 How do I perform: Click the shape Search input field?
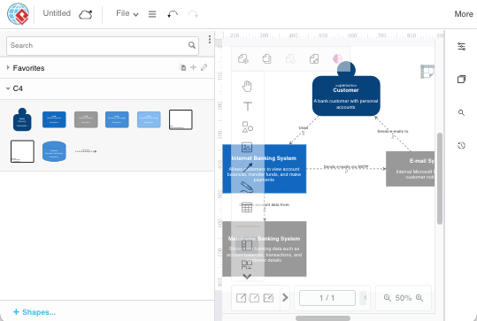pyautogui.click(x=103, y=46)
